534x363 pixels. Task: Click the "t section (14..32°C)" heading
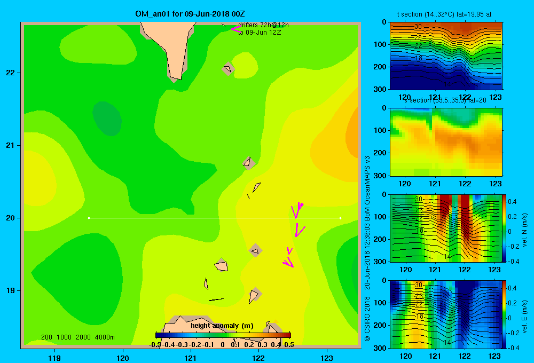pyautogui.click(x=426, y=14)
